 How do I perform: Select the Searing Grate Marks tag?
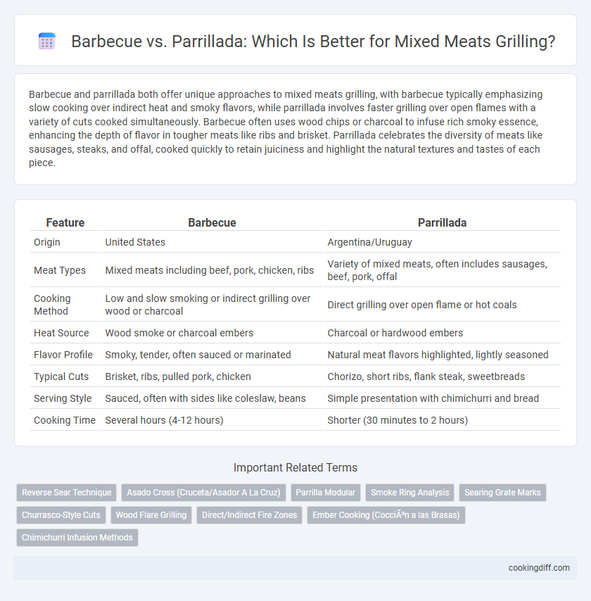[x=502, y=493]
